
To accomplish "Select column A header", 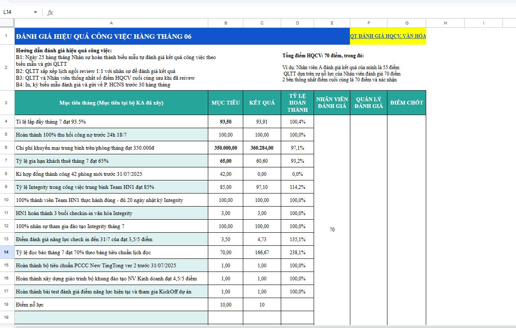I will tap(111, 23).
